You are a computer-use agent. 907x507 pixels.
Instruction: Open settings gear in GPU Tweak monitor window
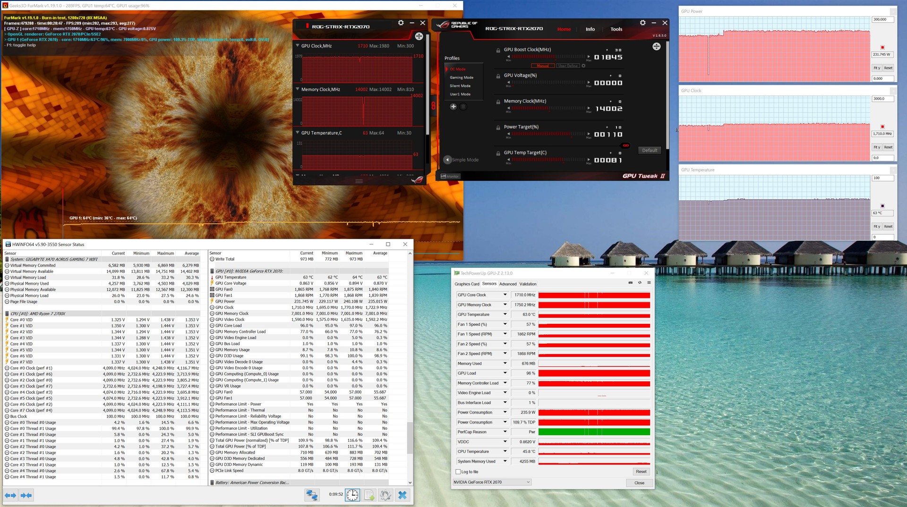click(x=401, y=23)
